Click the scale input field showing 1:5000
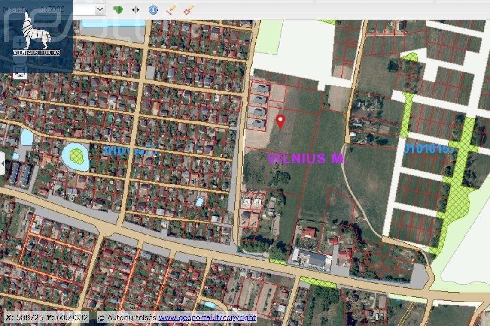 click(x=67, y=10)
